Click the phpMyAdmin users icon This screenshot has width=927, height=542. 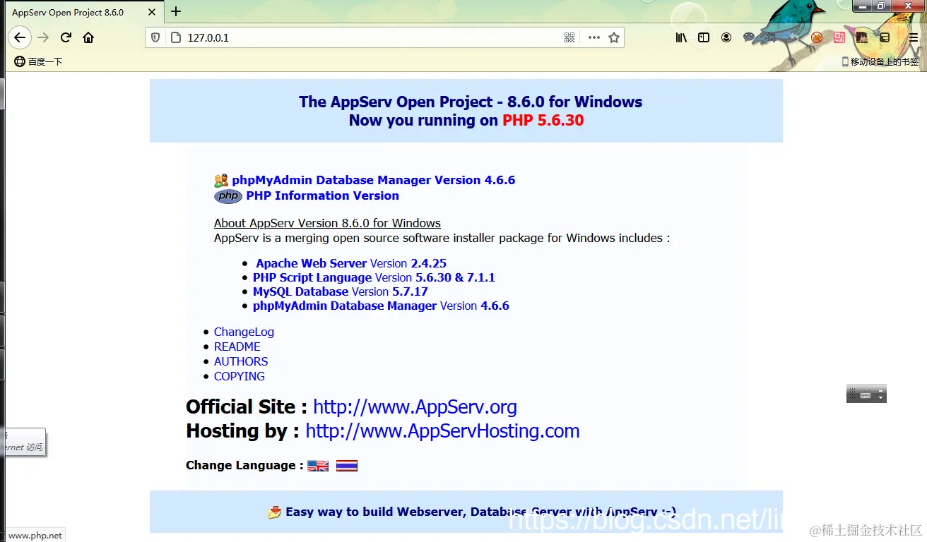(x=221, y=180)
